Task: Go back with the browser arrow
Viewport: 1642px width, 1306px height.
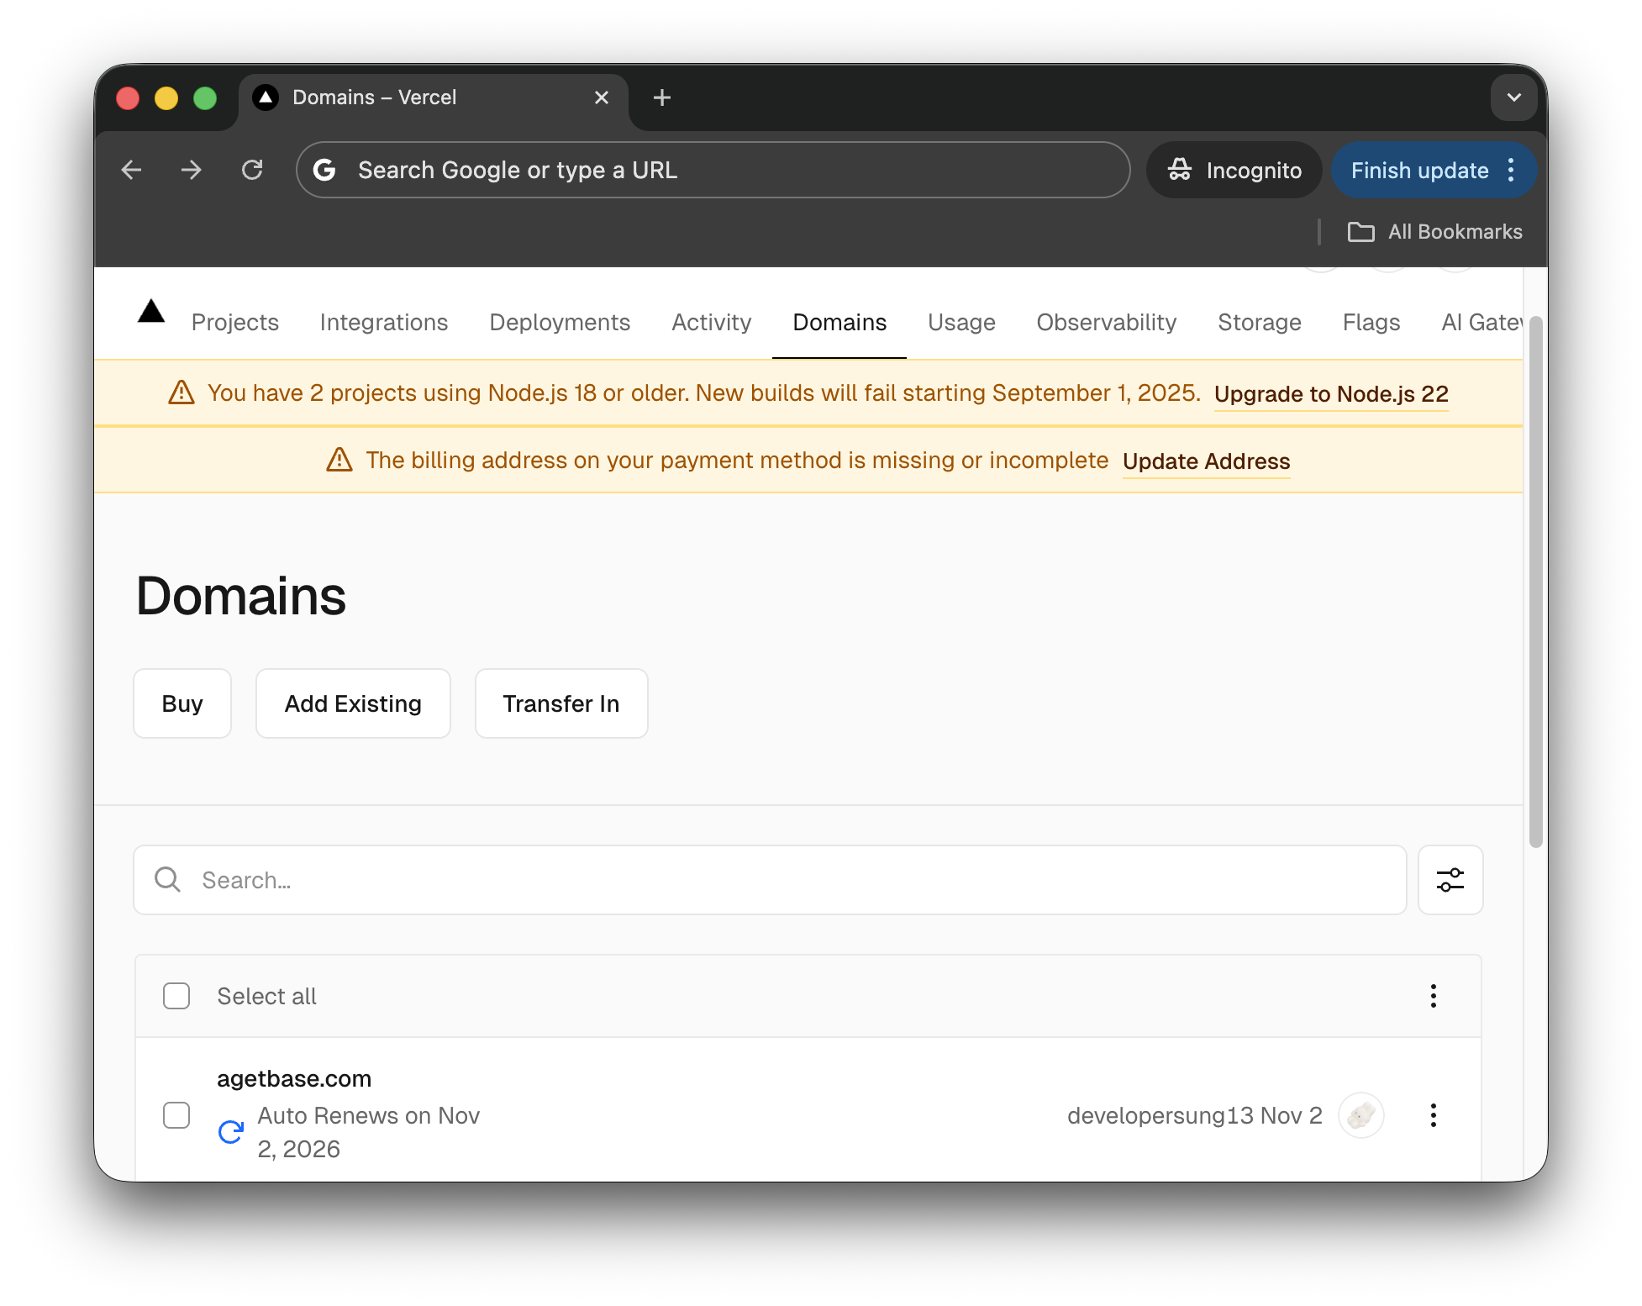Action: click(x=132, y=170)
